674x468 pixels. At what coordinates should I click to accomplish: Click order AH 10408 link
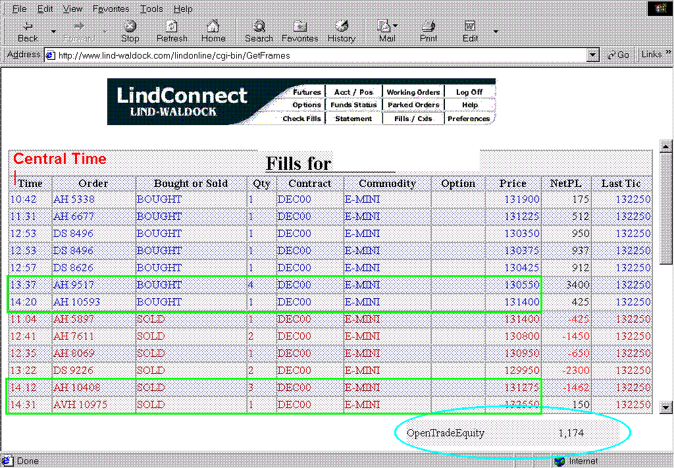[x=76, y=388]
